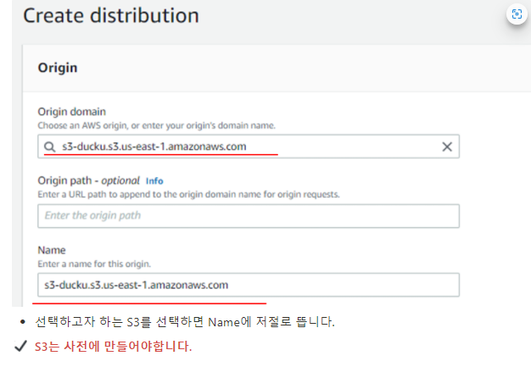Select 'Choose an AWS origin' helper text
531x367 pixels.
pos(156,125)
